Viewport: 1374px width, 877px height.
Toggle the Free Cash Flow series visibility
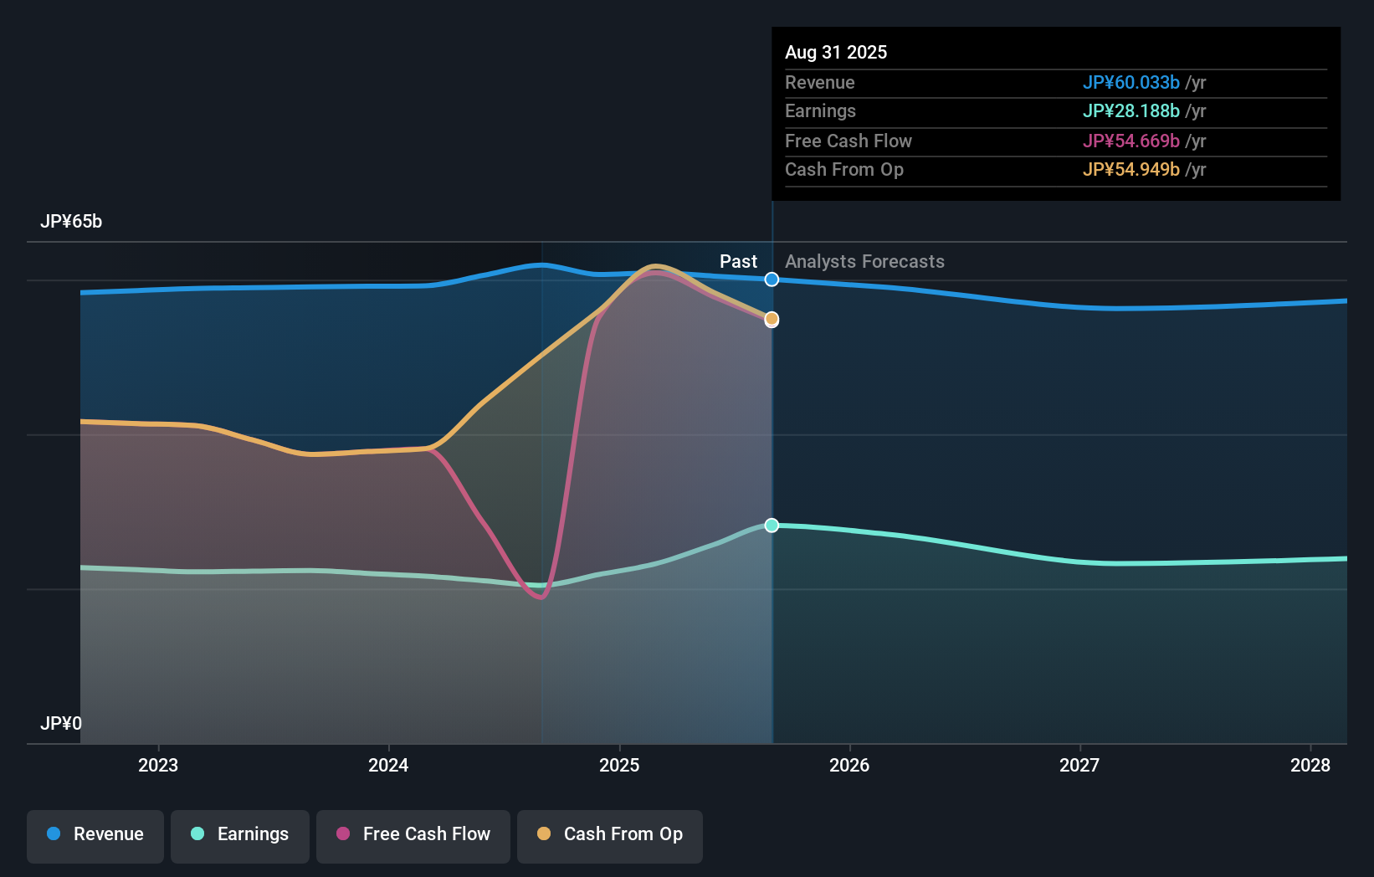[x=413, y=836]
